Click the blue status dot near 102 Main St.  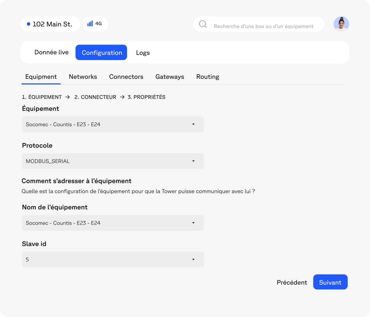(x=29, y=24)
